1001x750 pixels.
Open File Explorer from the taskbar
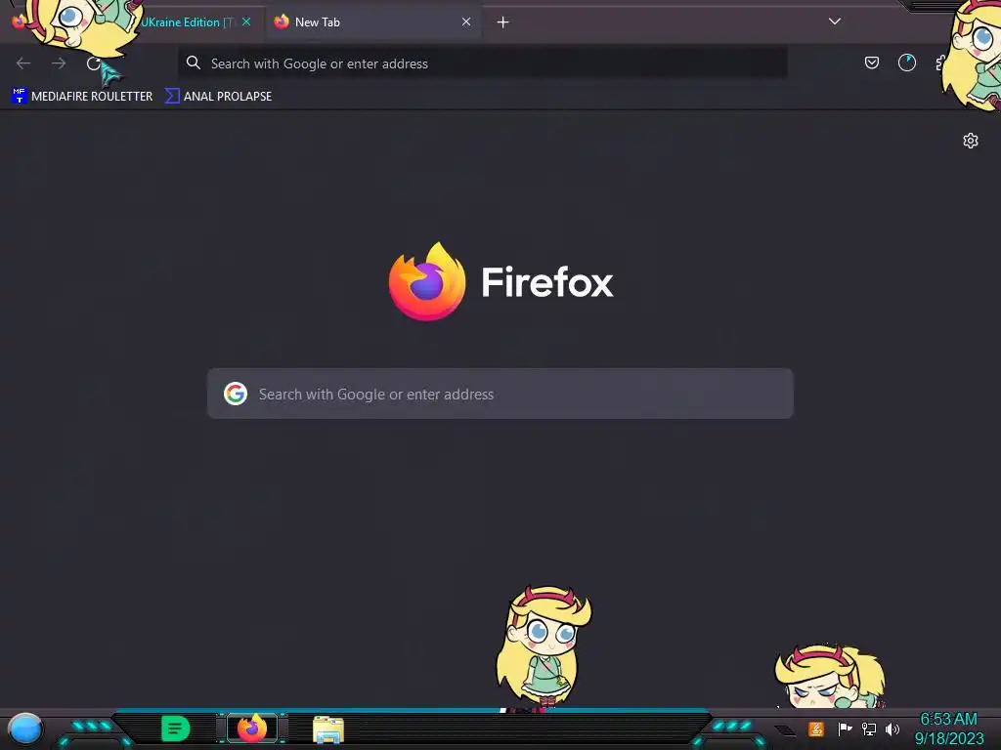click(328, 729)
